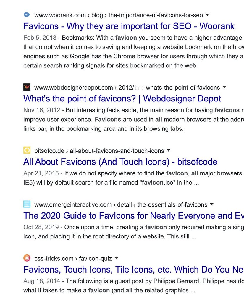Click the All About Favicons result title
Image resolution: width=244 pixels, height=303 pixels.
pos(120,162)
